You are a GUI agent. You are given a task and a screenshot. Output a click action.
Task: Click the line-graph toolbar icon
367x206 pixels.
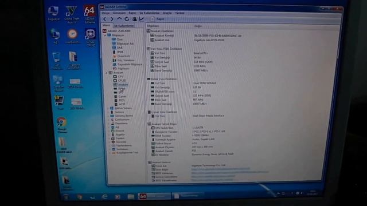coord(142,19)
